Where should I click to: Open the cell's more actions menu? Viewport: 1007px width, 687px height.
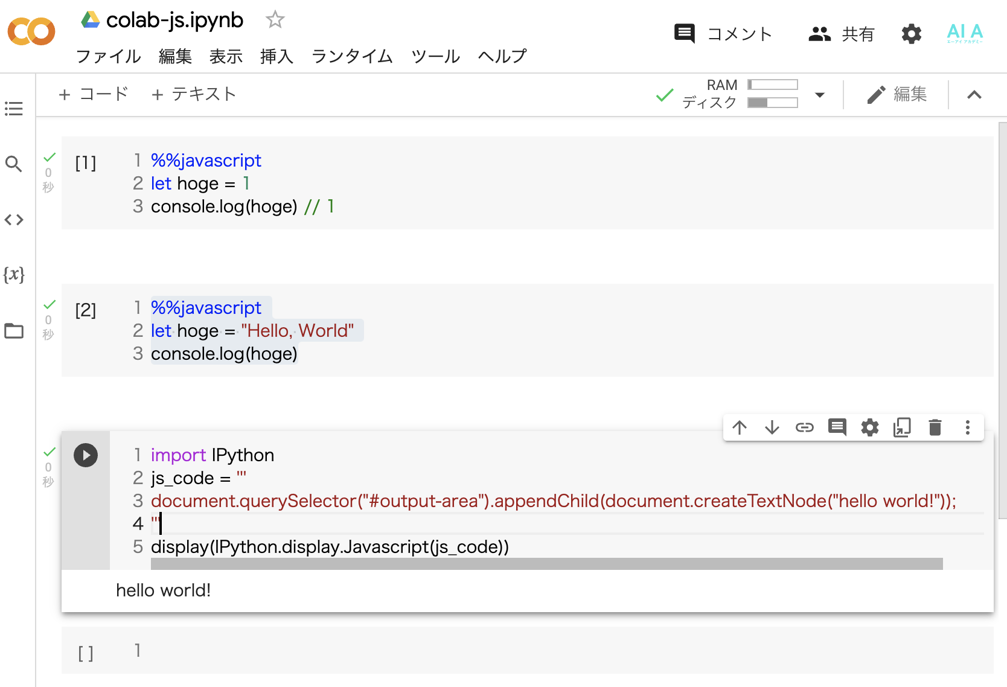967,427
